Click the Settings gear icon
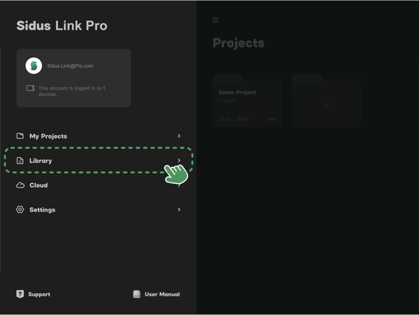The width and height of the screenshot is (419, 315). tap(20, 210)
